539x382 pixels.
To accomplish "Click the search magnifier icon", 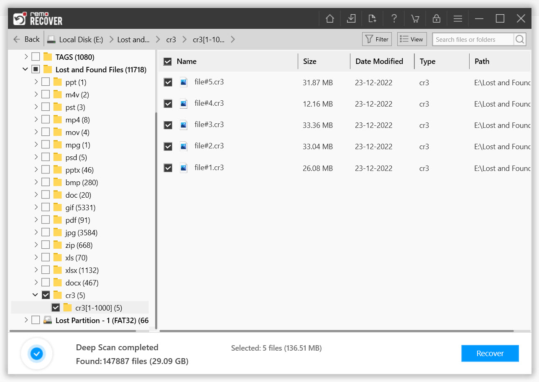I will [x=520, y=39].
